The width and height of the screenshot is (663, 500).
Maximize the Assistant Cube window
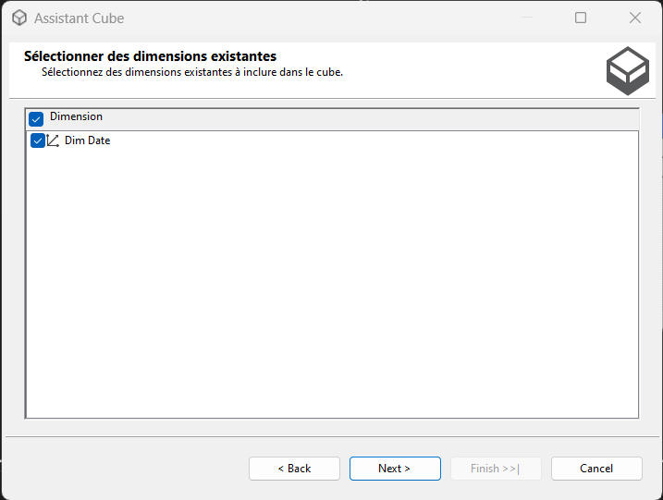[581, 18]
